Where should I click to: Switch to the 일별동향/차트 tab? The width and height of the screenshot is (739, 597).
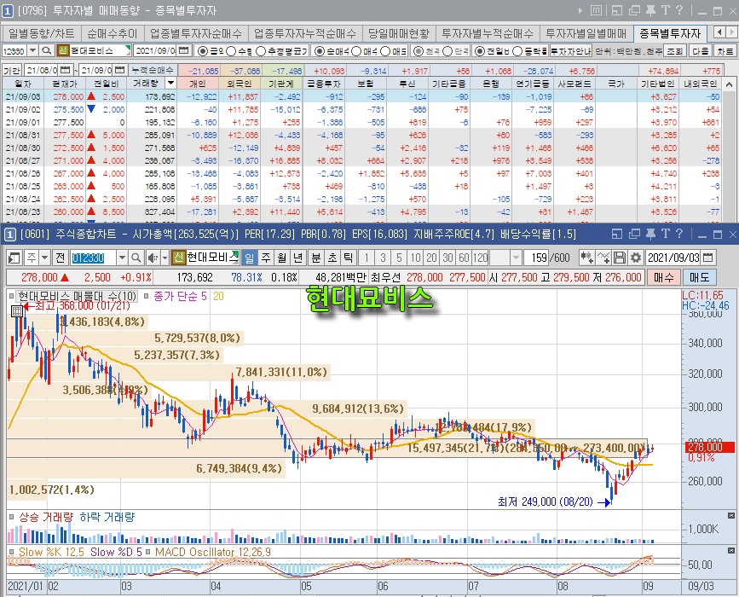click(42, 33)
